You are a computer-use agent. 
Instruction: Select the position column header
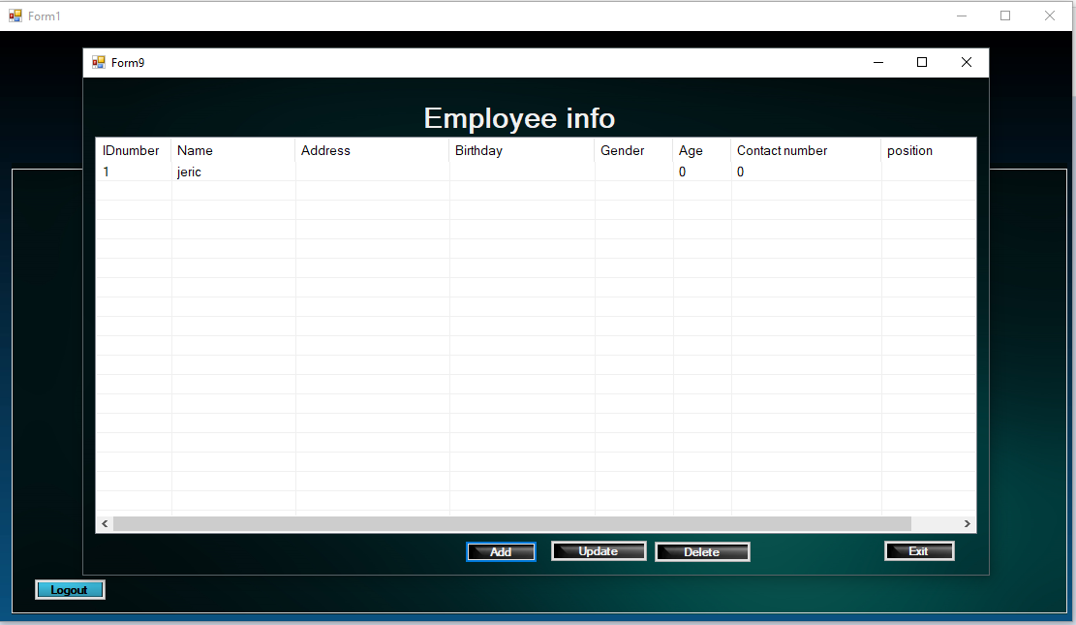point(927,150)
